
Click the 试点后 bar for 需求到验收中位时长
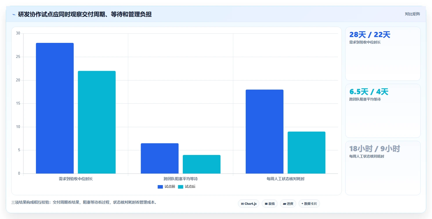[x=97, y=122]
